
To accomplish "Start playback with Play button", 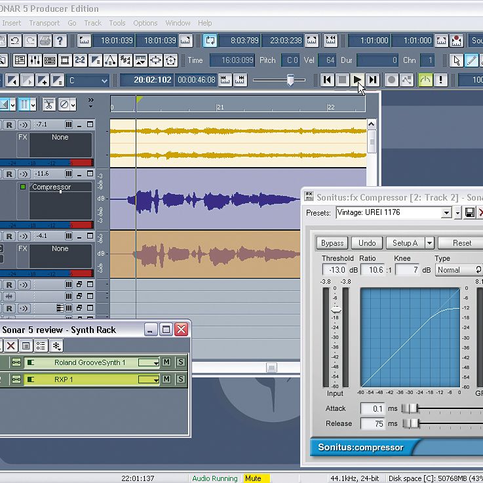I will pyautogui.click(x=357, y=80).
